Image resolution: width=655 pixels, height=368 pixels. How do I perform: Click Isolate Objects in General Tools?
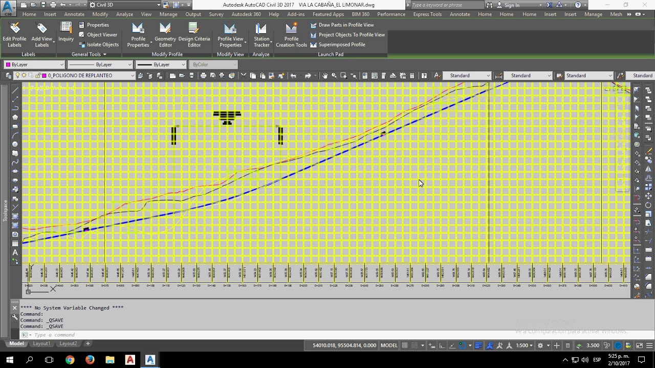pyautogui.click(x=98, y=44)
